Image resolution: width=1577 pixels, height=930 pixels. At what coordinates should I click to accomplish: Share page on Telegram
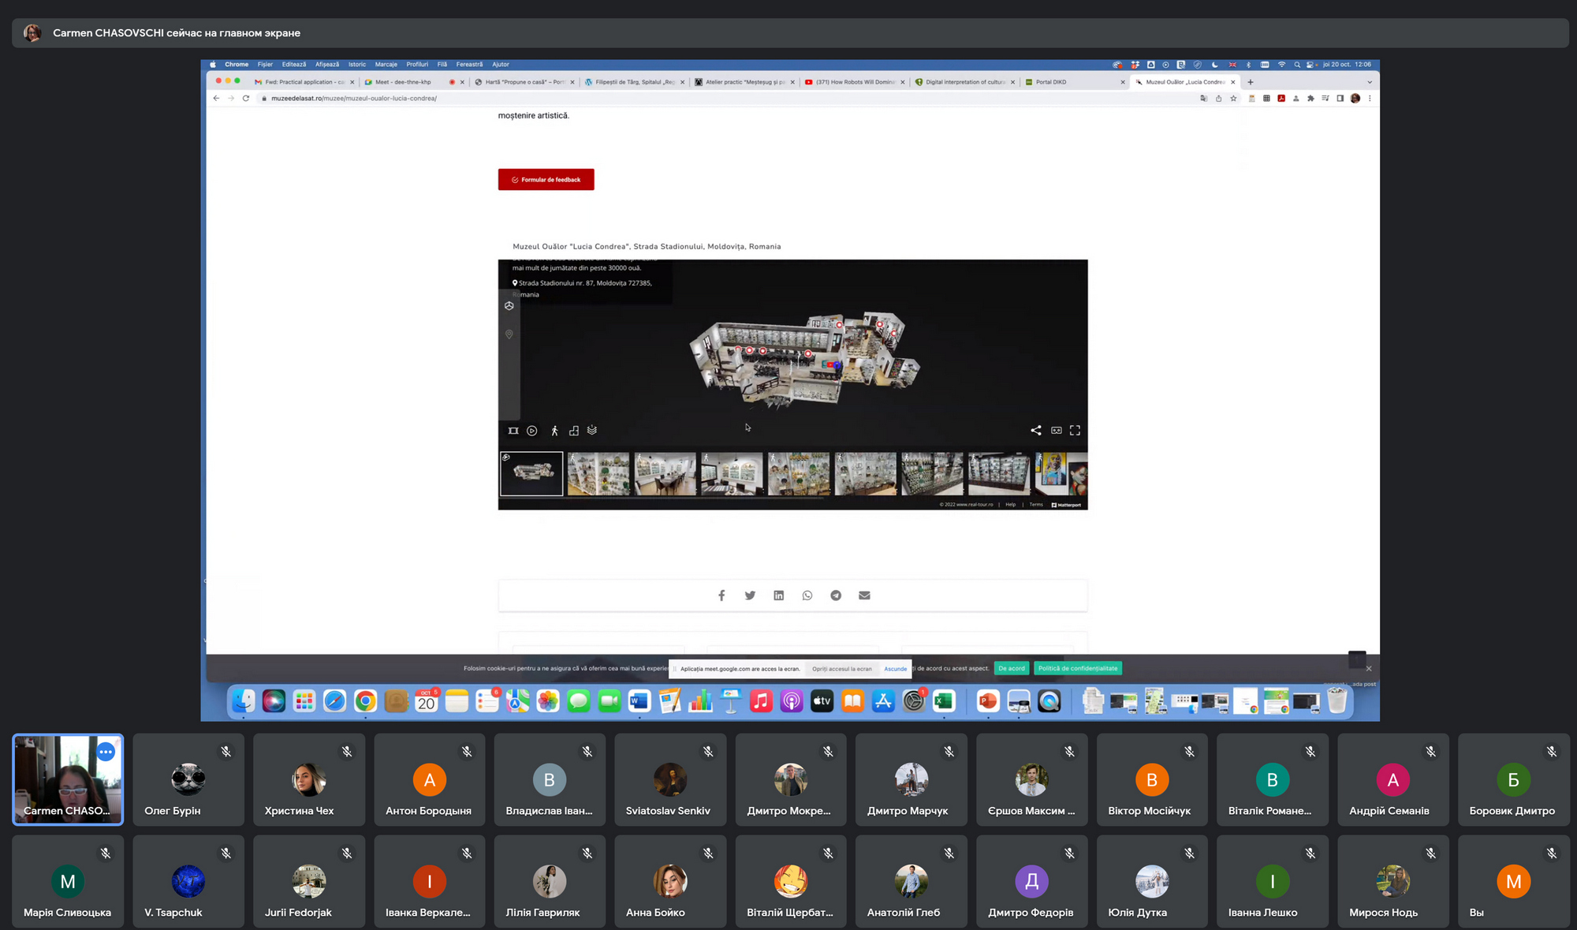836,596
